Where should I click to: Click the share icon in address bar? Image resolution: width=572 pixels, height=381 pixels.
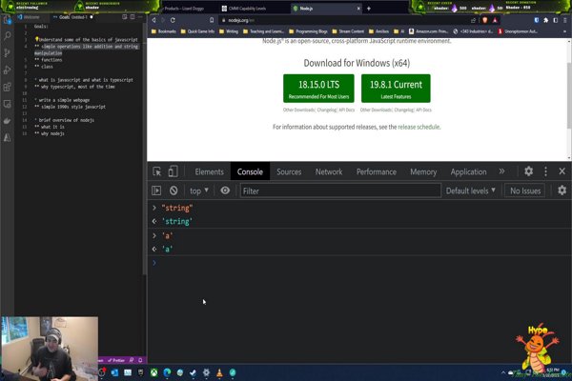474,20
